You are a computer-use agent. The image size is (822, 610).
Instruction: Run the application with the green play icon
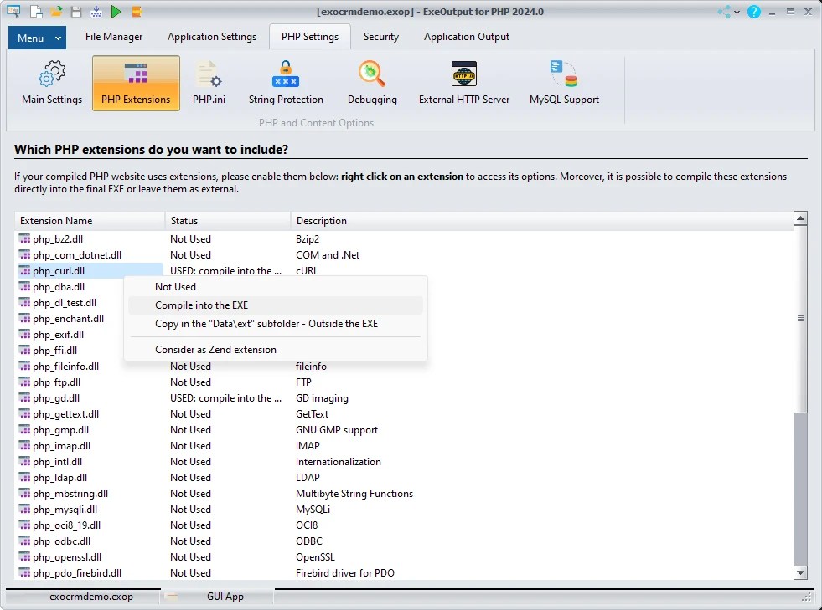coord(116,11)
